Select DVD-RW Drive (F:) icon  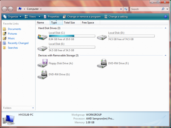click(102, 63)
